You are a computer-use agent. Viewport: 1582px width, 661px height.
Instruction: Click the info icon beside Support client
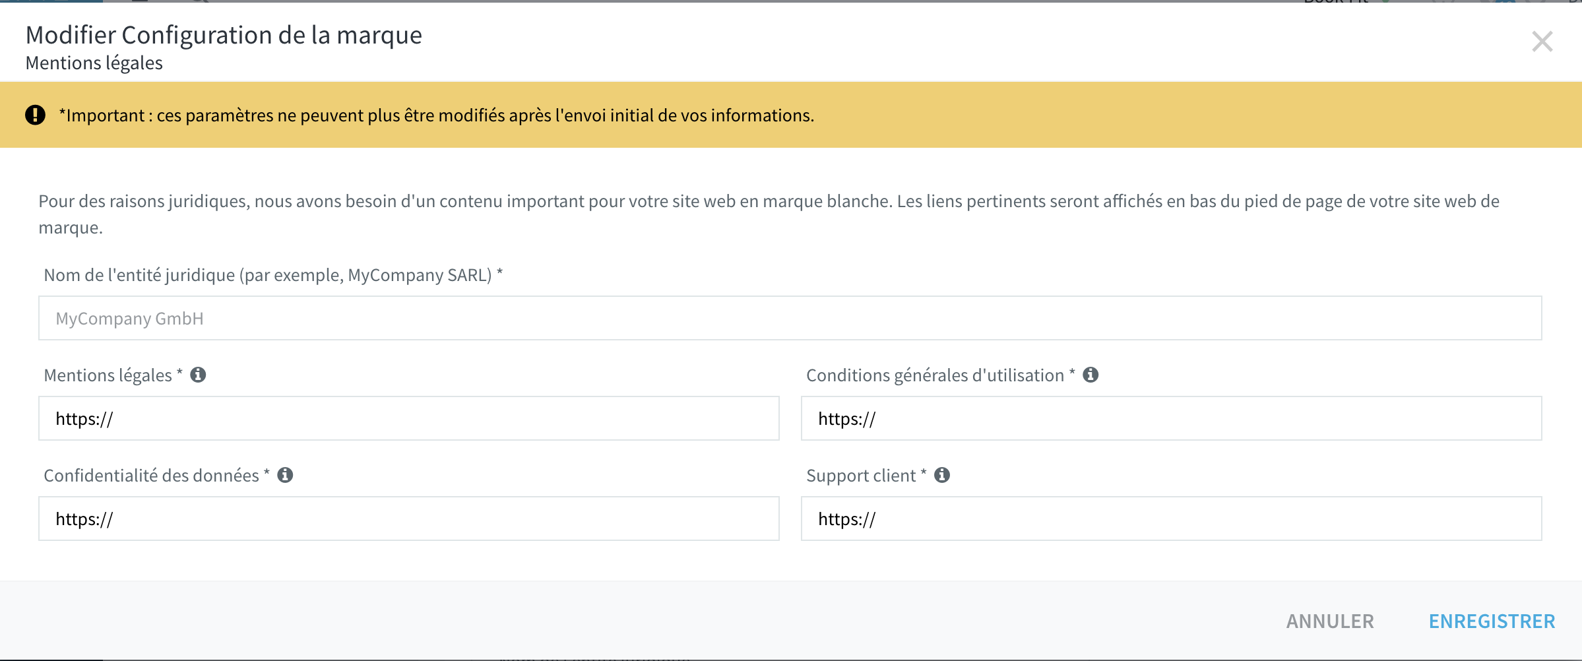[x=942, y=475]
